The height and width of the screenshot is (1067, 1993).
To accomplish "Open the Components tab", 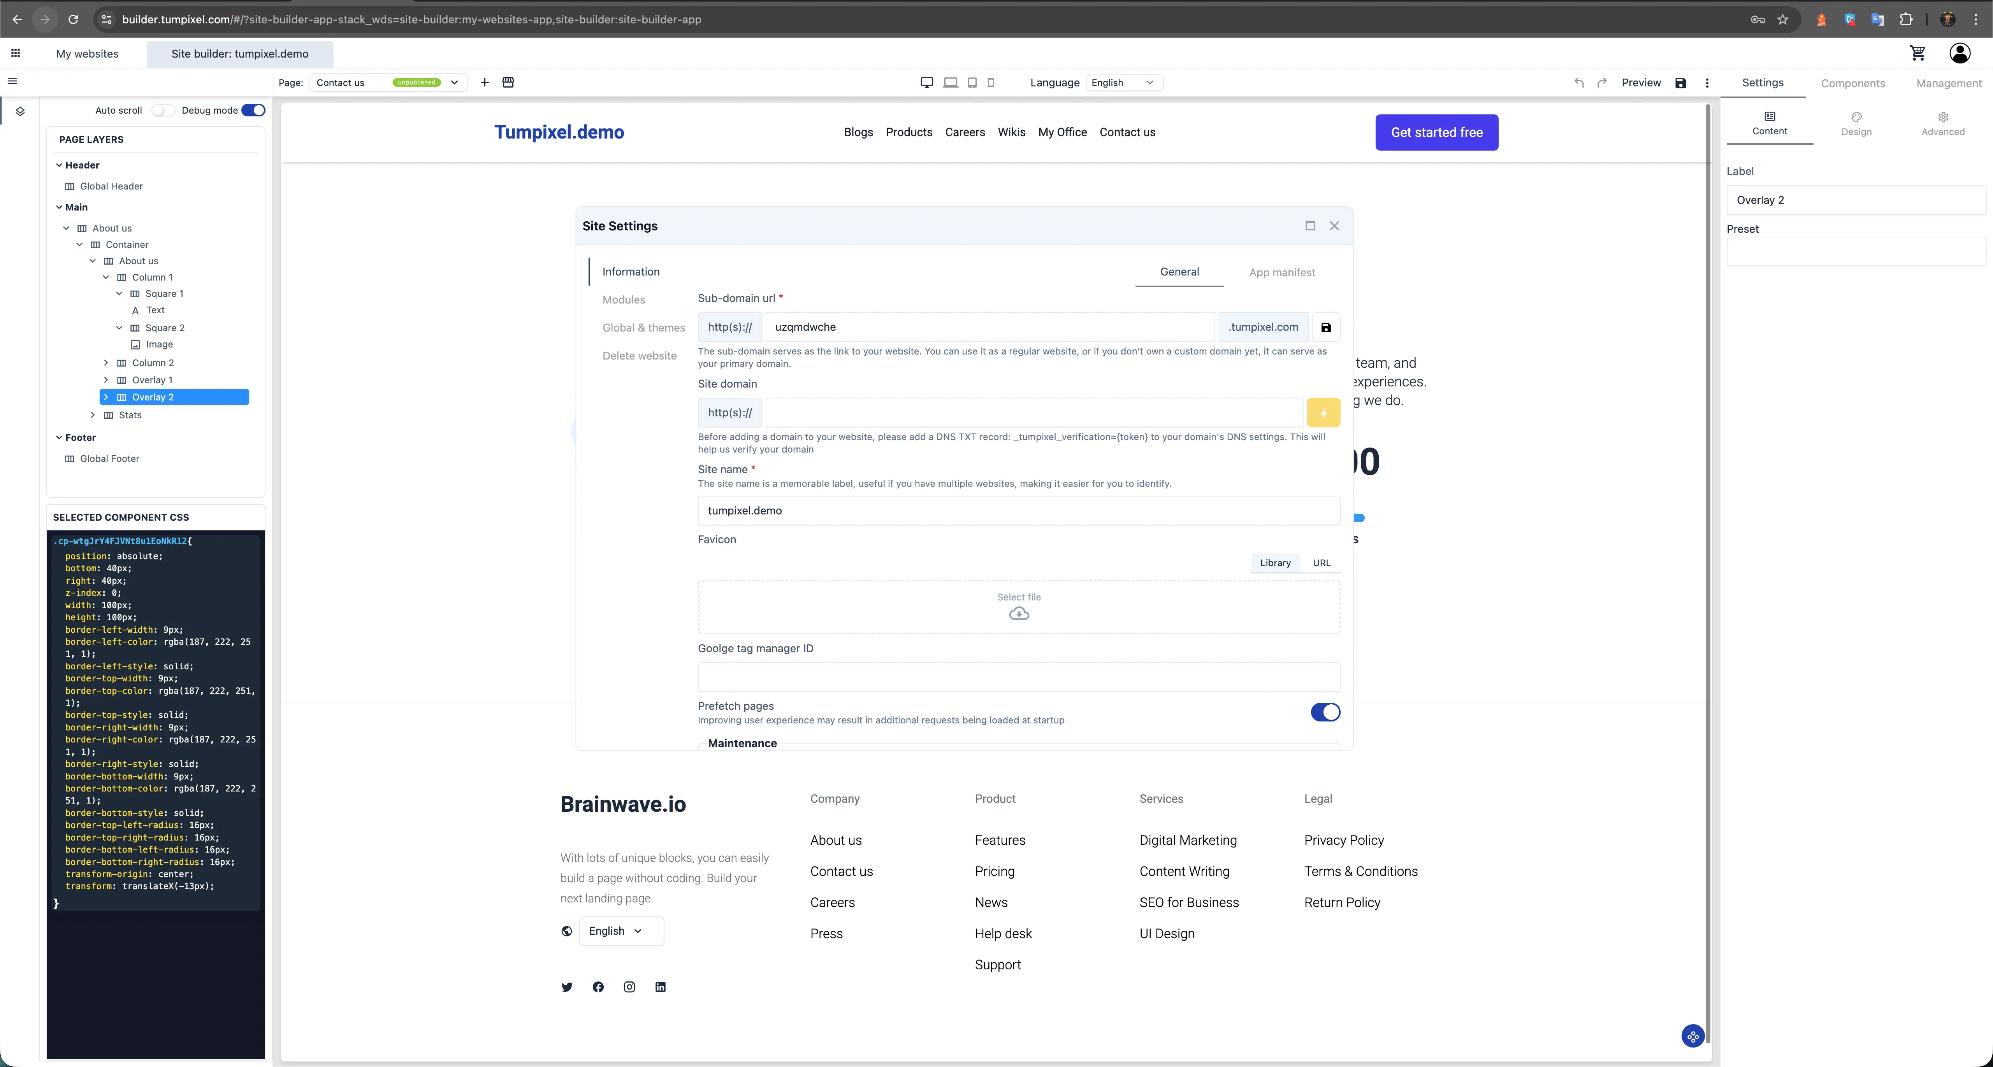I will coord(1853,83).
